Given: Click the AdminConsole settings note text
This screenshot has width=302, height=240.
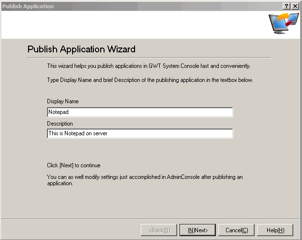Looking at the screenshot, I should tap(144, 180).
